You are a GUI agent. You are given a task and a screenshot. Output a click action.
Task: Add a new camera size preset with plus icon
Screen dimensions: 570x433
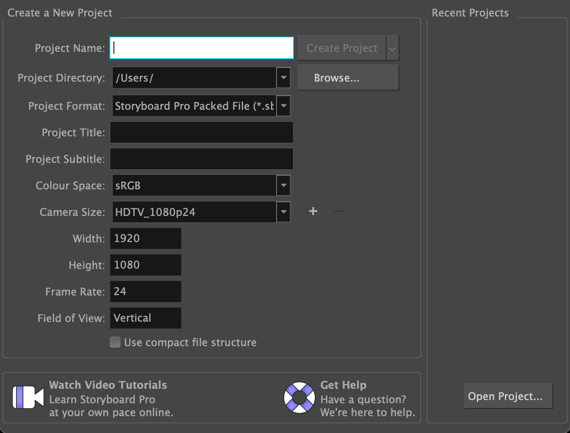pyautogui.click(x=313, y=211)
